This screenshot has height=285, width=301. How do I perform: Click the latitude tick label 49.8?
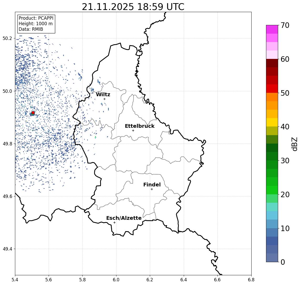tap(7, 144)
